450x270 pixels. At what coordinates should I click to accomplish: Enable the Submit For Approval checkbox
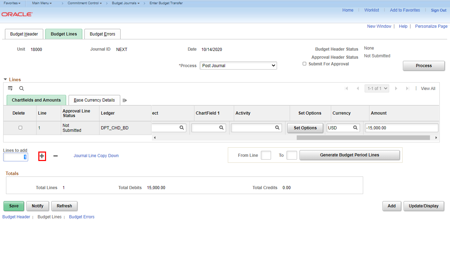(304, 64)
